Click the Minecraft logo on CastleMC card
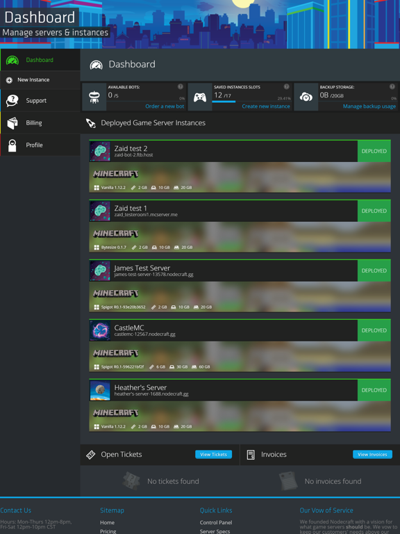Image resolution: width=400 pixels, height=534 pixels. coord(116,353)
